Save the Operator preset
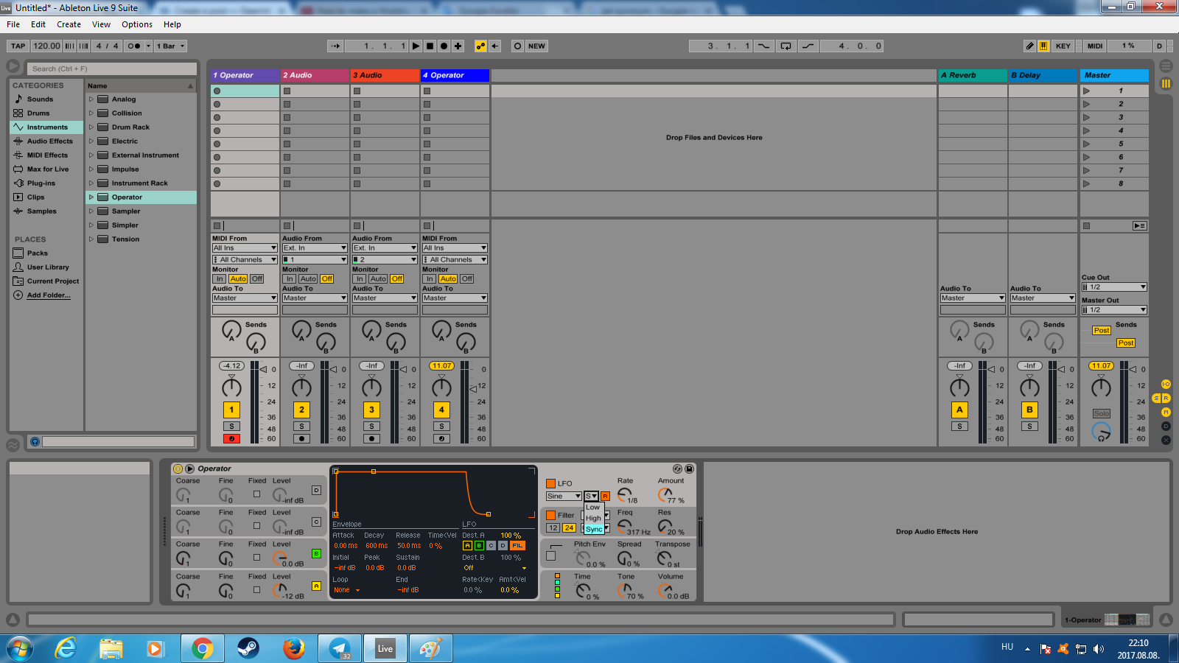Image resolution: width=1179 pixels, height=663 pixels. (689, 469)
